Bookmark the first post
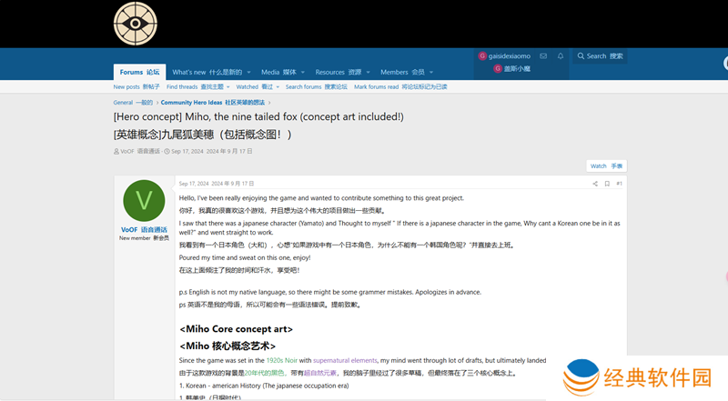This screenshot has height=401, width=728. pos(607,184)
